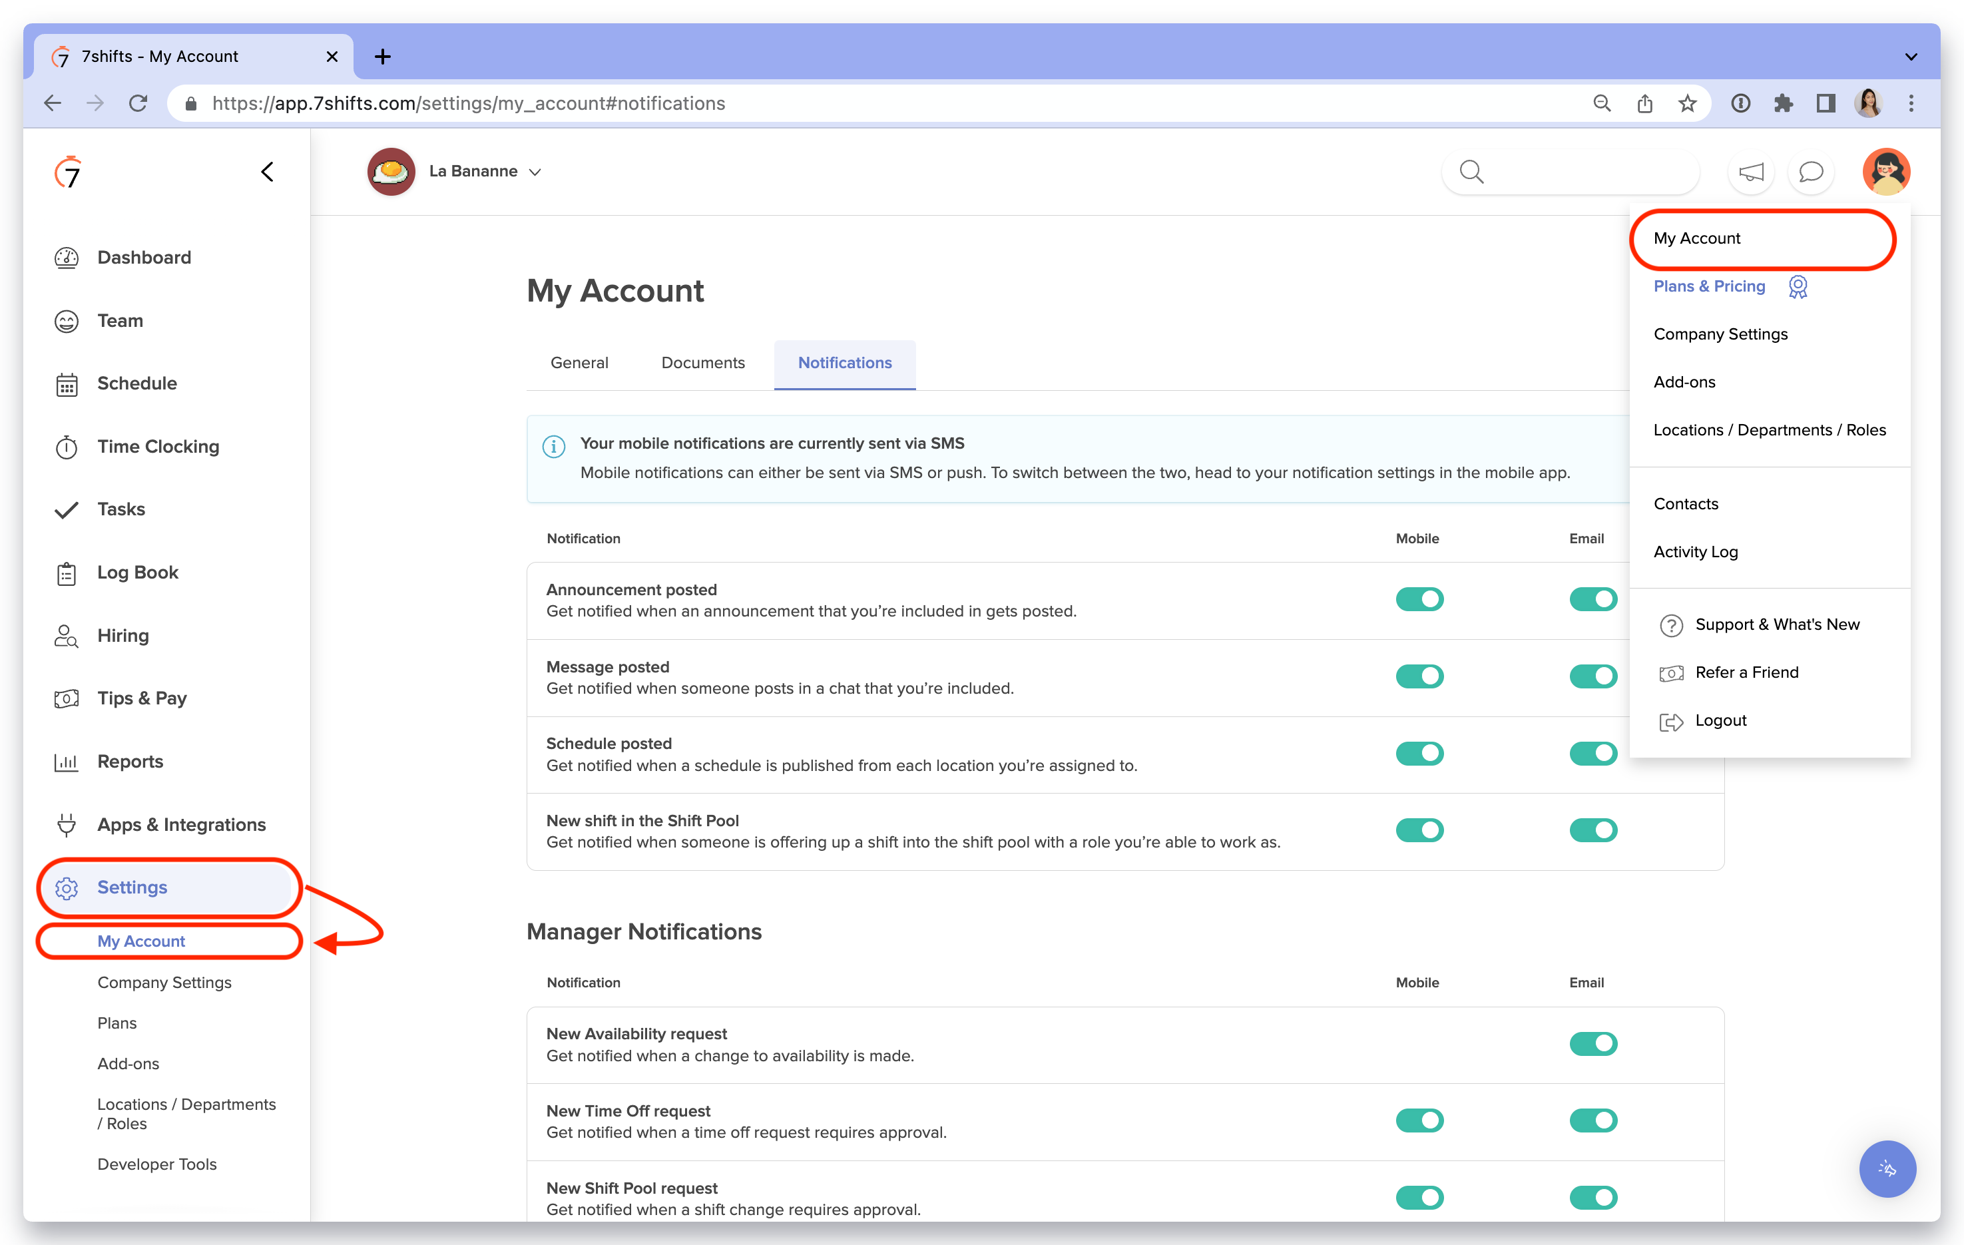
Task: Open a new browser tab
Action: pos(383,57)
